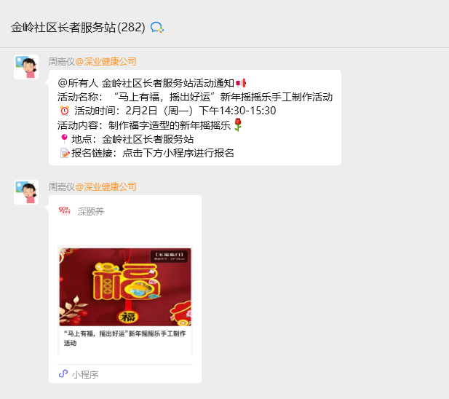This screenshot has width=449, height=399.
Task: Click the first @深业健康公司 sender tag
Action: (106, 62)
